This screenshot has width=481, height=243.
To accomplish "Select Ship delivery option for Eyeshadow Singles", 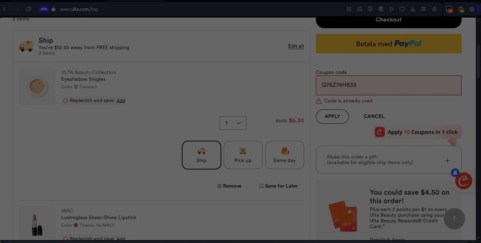I will tap(201, 155).
